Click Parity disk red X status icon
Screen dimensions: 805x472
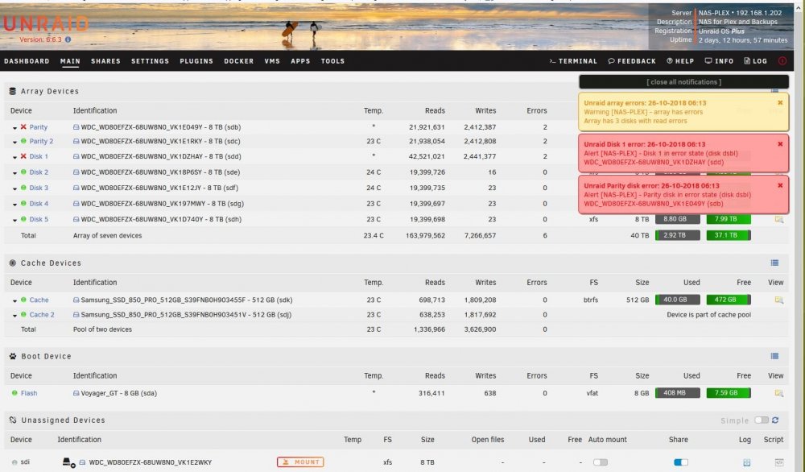click(x=23, y=126)
